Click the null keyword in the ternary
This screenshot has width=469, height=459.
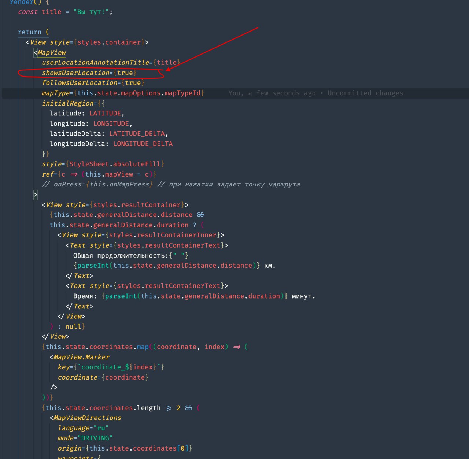tap(73, 326)
